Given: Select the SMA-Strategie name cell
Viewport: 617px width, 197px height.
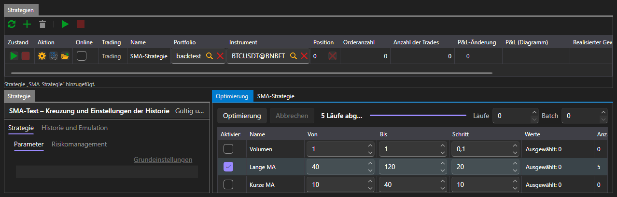Looking at the screenshot, I should coord(149,56).
